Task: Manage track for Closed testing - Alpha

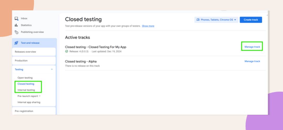Action: click(x=252, y=62)
